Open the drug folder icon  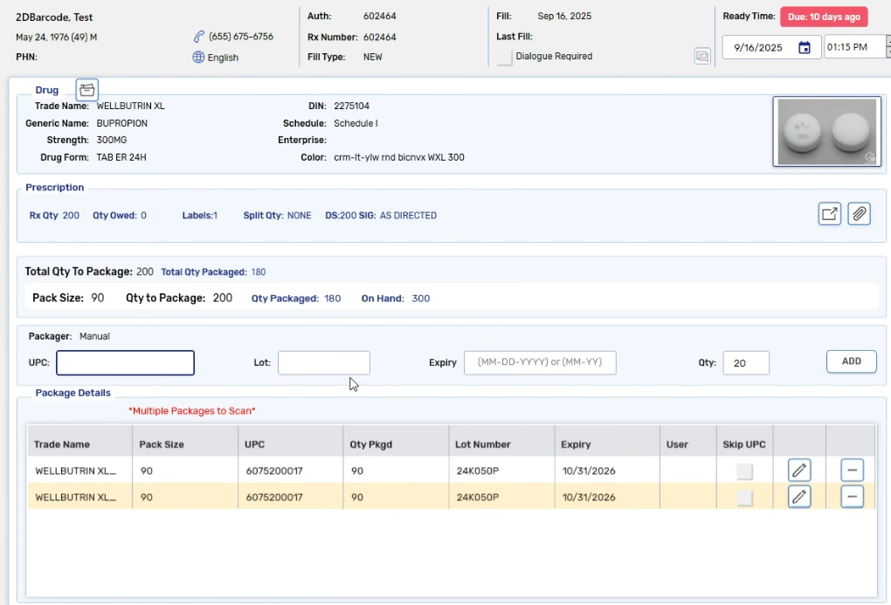(86, 90)
